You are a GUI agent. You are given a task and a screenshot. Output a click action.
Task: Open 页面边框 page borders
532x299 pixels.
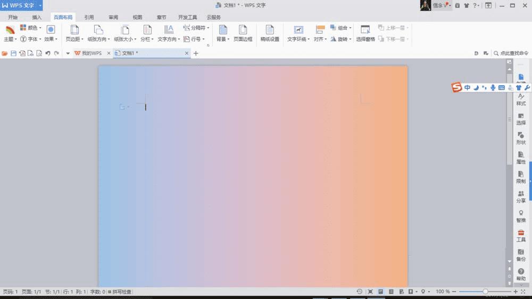tap(243, 34)
